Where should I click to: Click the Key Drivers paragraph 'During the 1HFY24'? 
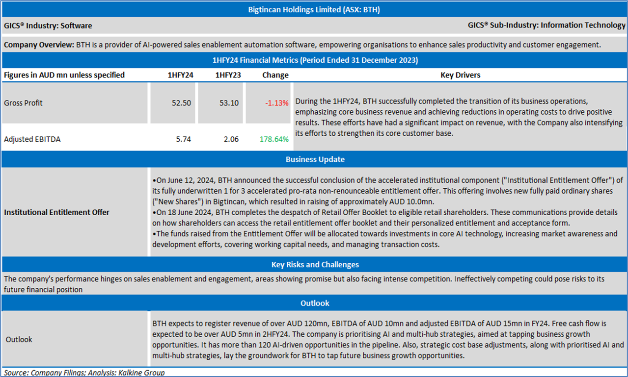coord(459,117)
